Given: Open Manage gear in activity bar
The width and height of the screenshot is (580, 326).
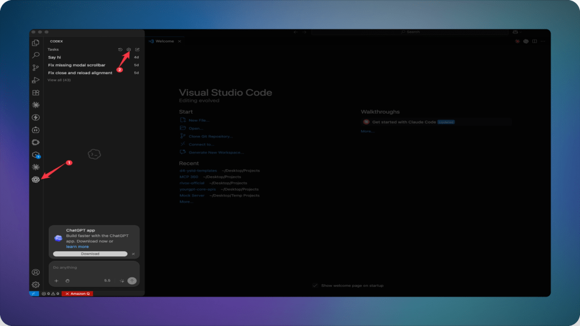Looking at the screenshot, I should 36,285.
